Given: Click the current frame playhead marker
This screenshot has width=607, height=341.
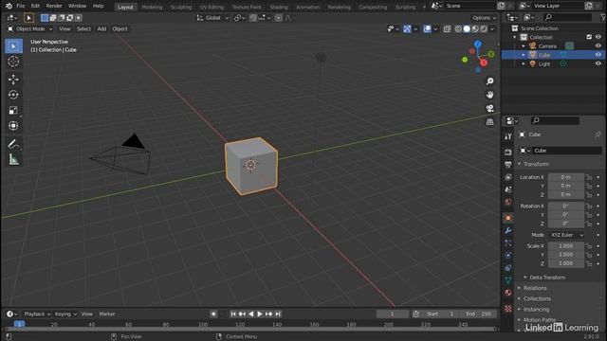Looking at the screenshot, I should coord(19,324).
